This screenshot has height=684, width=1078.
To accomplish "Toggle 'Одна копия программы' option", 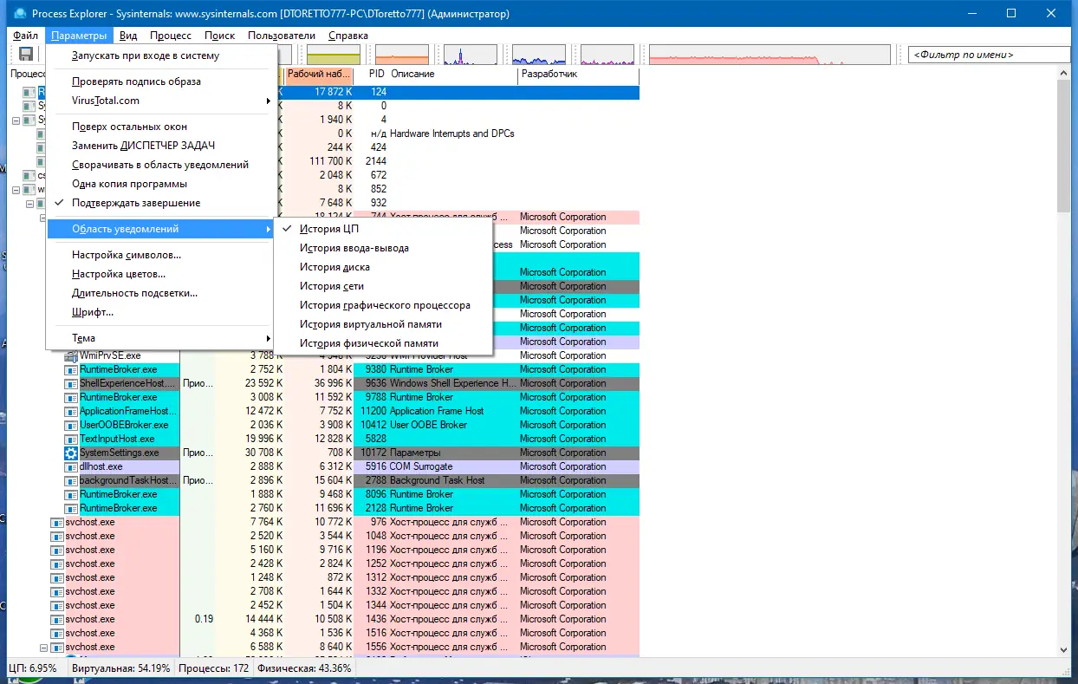I will [162, 184].
